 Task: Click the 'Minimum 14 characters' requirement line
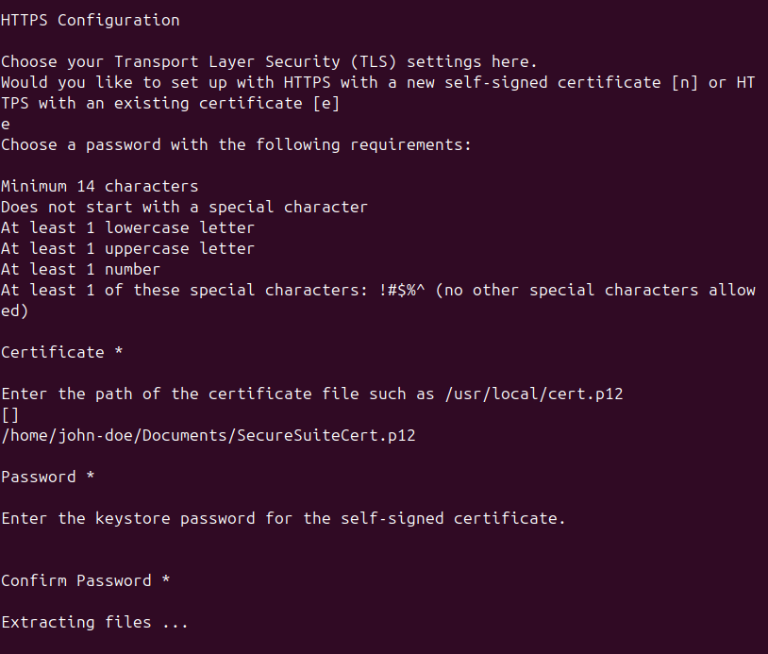click(x=99, y=186)
